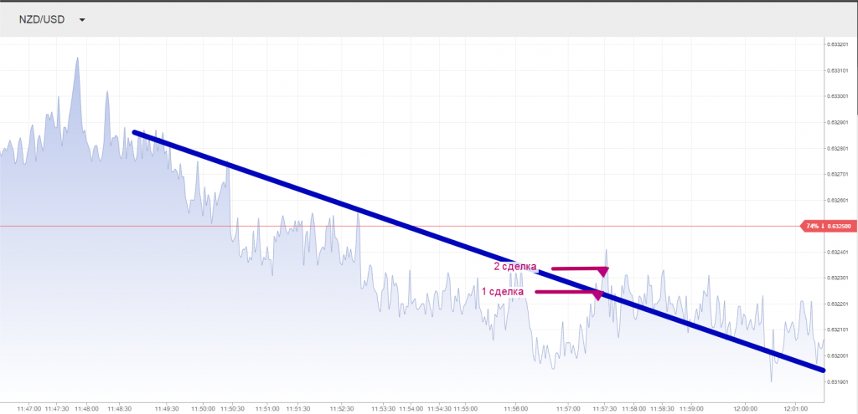Open the NZD/USD asset dropdown arrow
The image size is (858, 414).
82,20
